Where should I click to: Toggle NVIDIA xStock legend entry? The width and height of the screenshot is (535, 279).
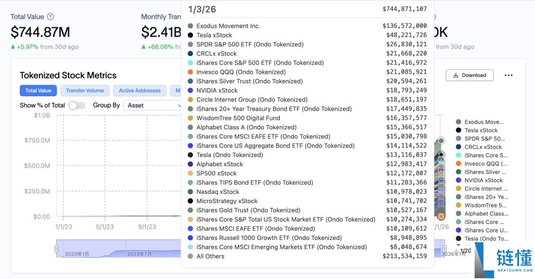pos(479,180)
